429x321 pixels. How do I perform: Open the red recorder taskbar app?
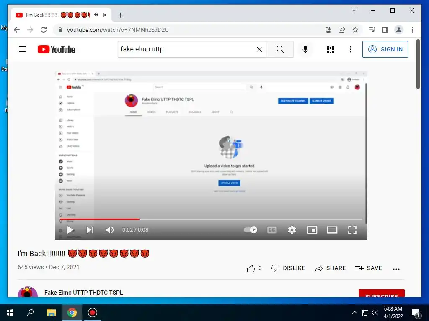(x=93, y=313)
